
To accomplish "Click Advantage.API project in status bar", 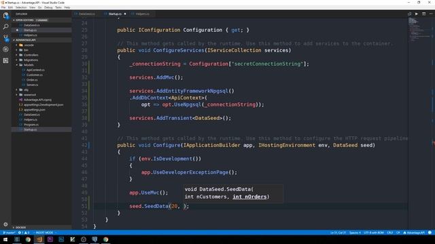I will click(414, 232).
